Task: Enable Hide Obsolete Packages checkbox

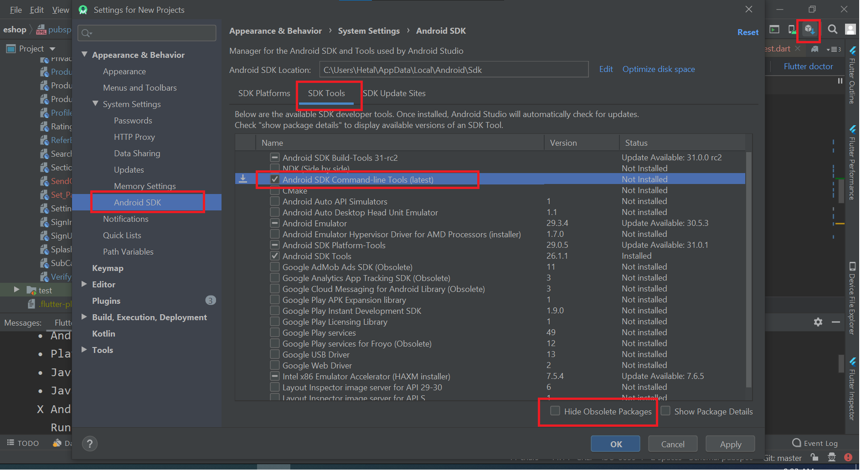Action: click(555, 411)
